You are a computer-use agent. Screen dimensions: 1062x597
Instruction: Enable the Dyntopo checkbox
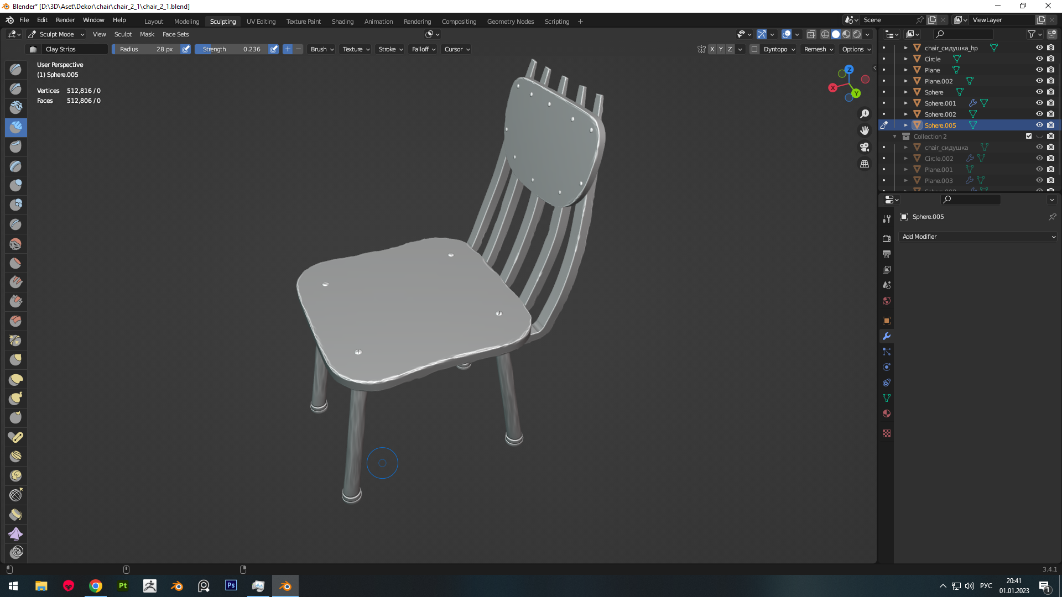point(754,49)
